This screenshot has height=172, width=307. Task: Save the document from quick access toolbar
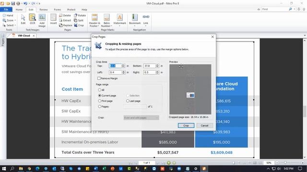click(13, 3)
